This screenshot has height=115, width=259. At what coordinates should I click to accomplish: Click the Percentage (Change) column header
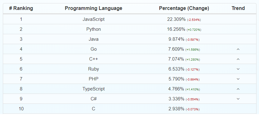click(184, 8)
